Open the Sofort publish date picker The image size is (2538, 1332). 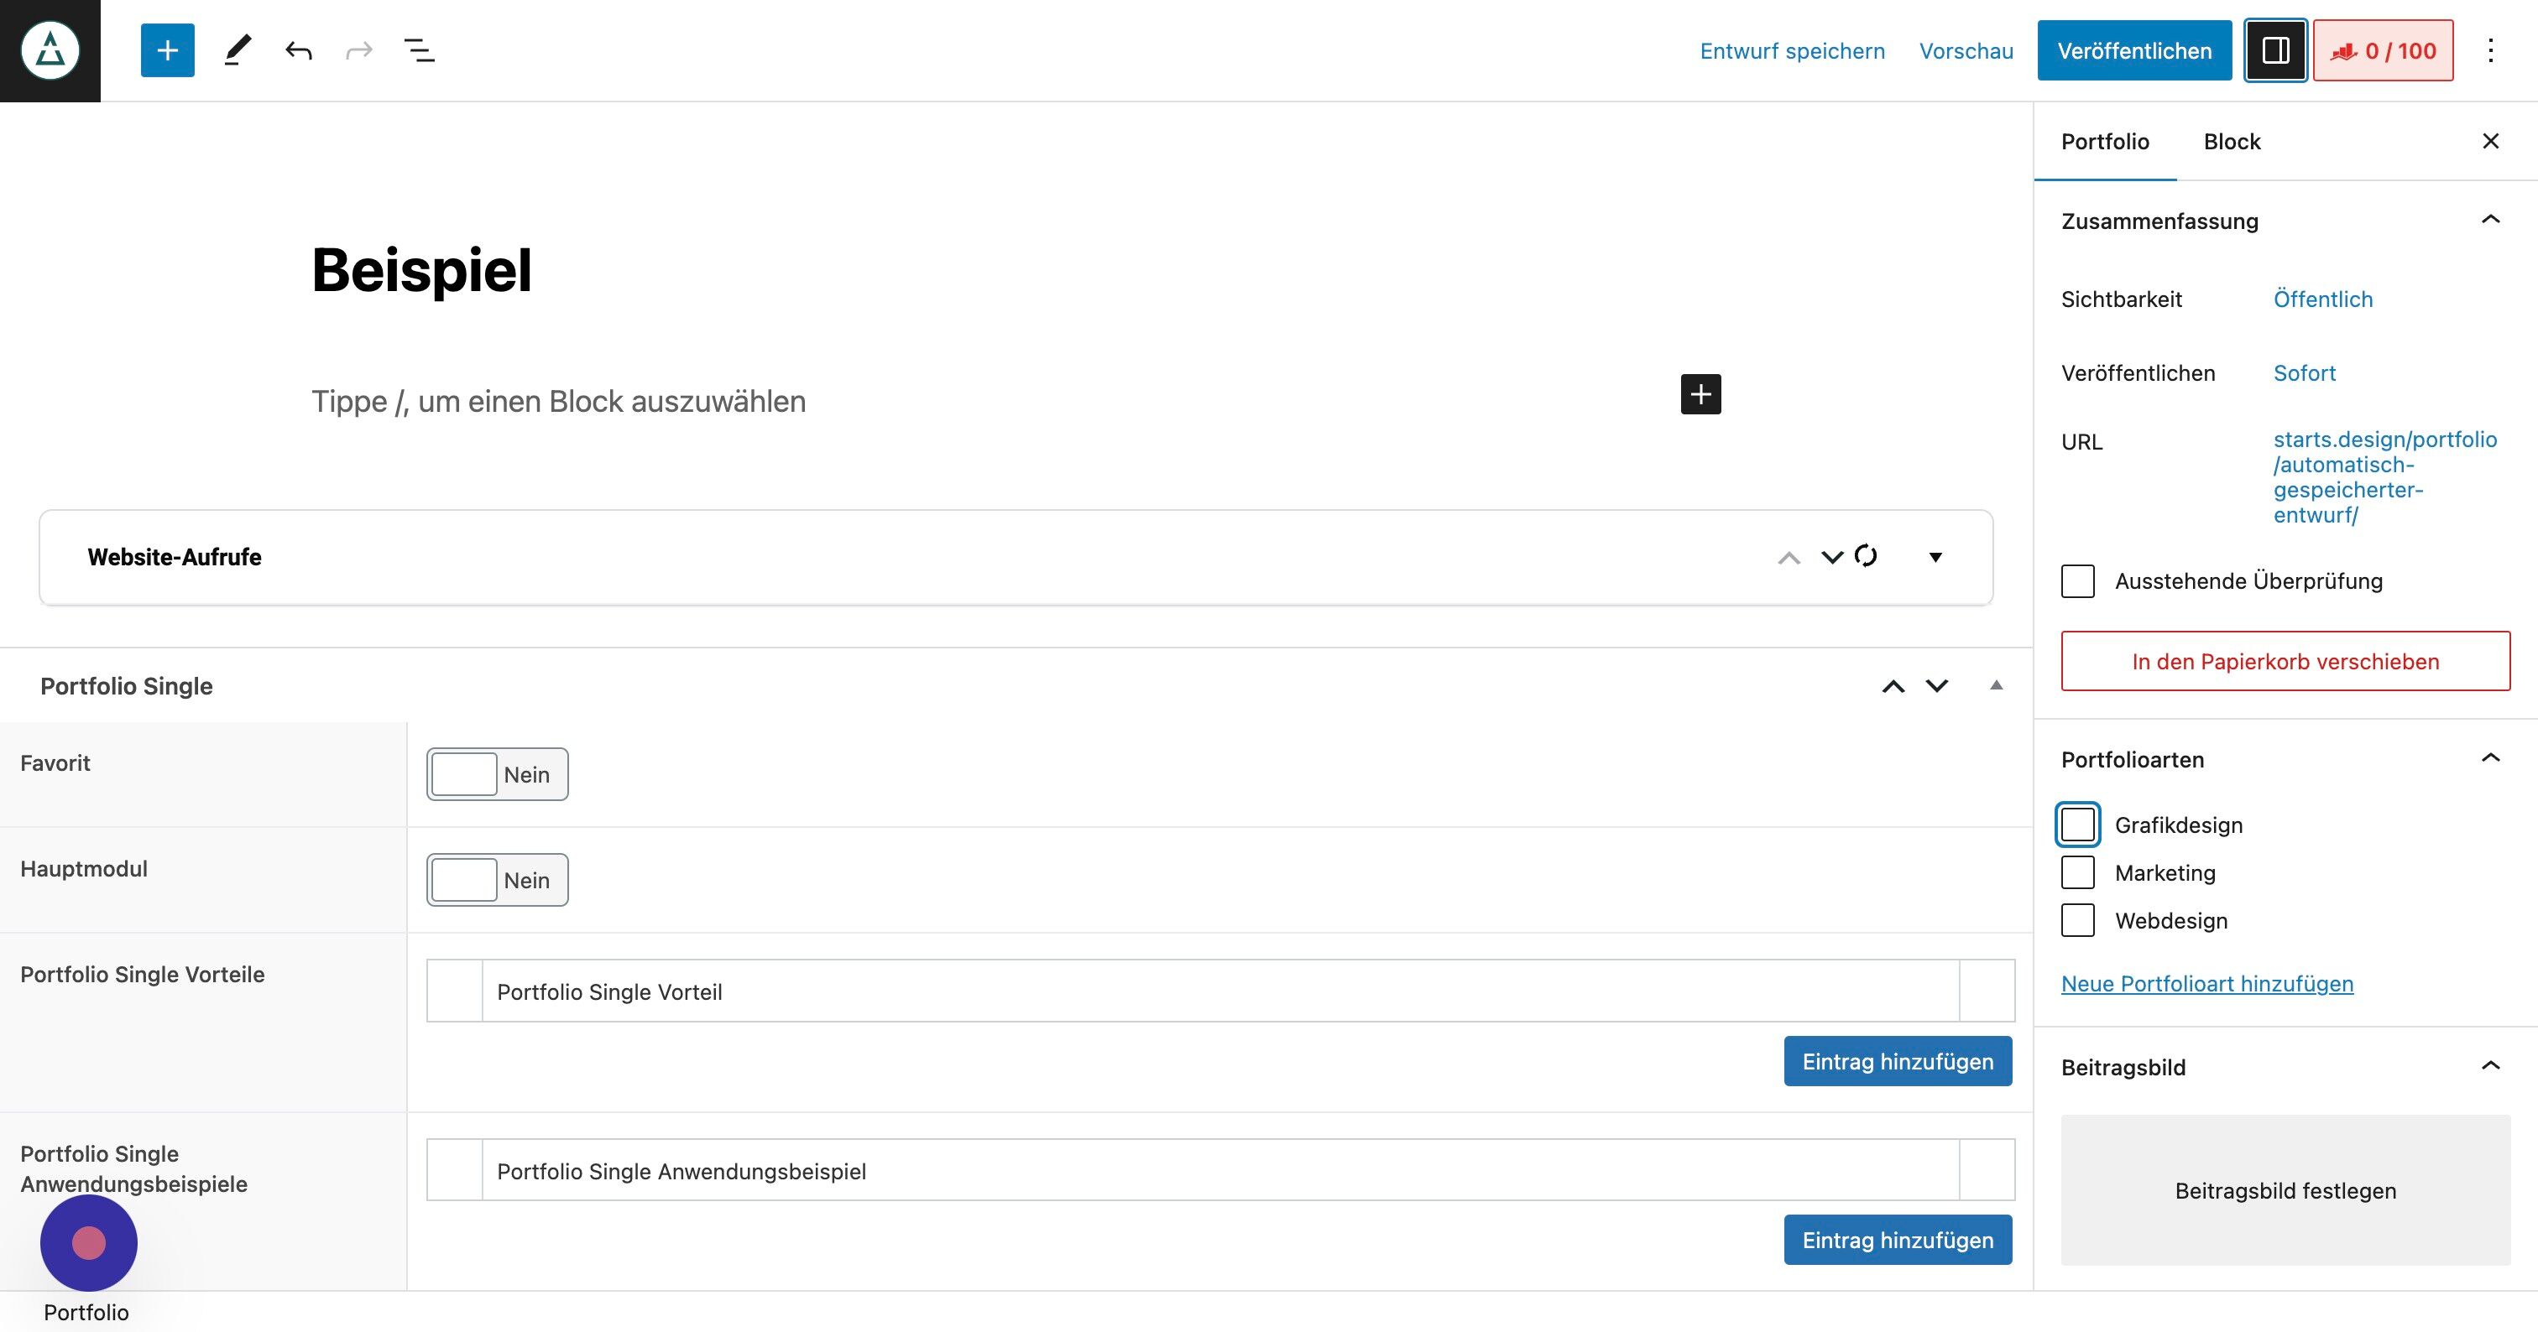coord(2305,373)
